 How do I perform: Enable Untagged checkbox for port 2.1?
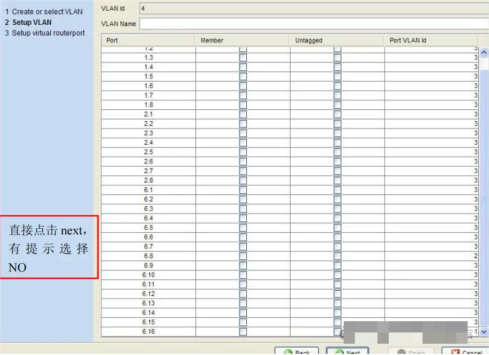point(337,114)
